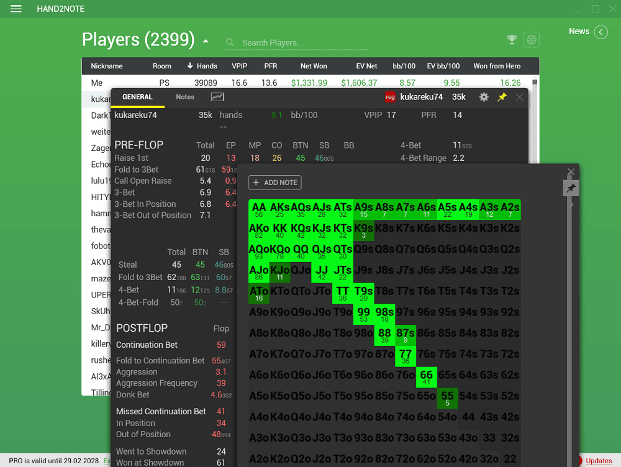Close the kukareku74 stats popup
Screen dimensions: 621x467
point(519,97)
